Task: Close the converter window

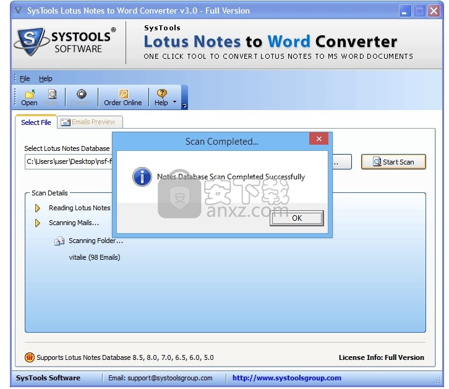Action: click(x=434, y=11)
